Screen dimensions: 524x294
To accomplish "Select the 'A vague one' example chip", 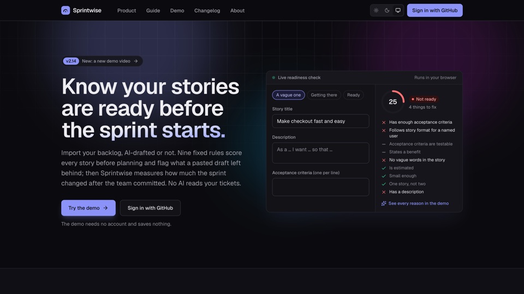I will [x=288, y=95].
